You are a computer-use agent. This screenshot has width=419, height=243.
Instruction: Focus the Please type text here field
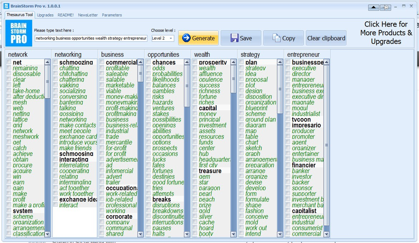[x=91, y=38]
